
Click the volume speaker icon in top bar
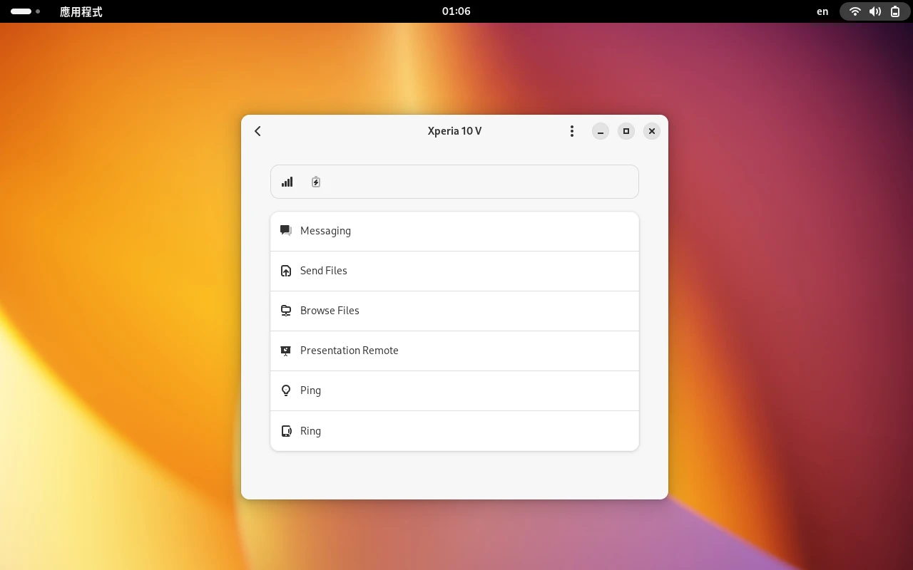click(x=874, y=11)
